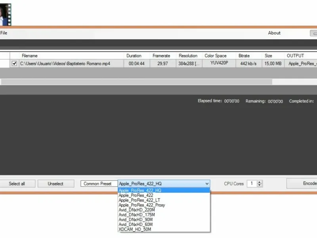Click the Remaining time value 00'00'00
317x238 pixels.
coord(275,102)
